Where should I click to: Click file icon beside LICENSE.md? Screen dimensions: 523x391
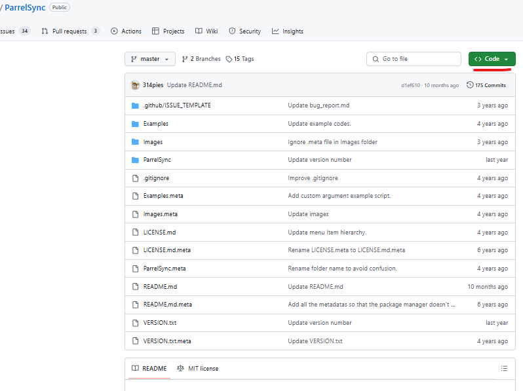[136, 233]
